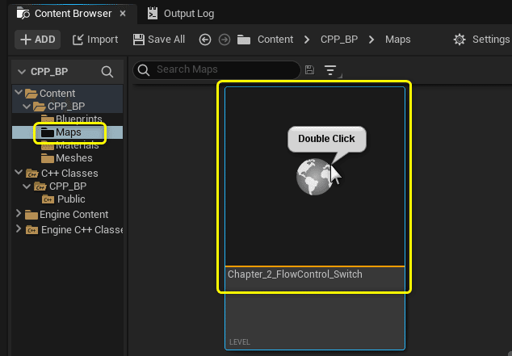Click the Import button

pos(95,40)
